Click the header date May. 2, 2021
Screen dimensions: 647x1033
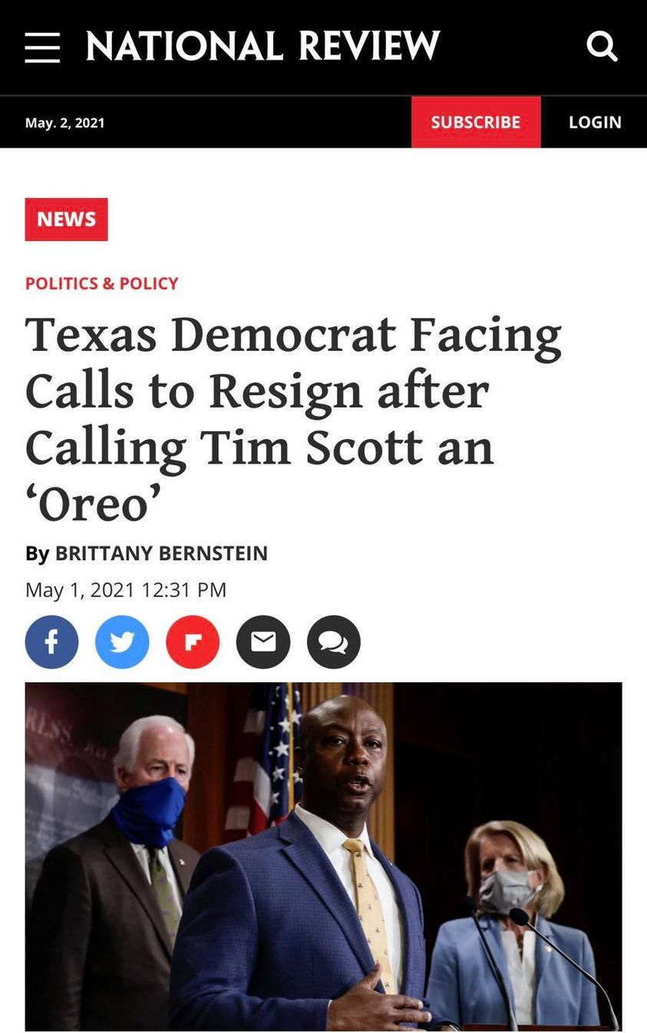pyautogui.click(x=64, y=123)
